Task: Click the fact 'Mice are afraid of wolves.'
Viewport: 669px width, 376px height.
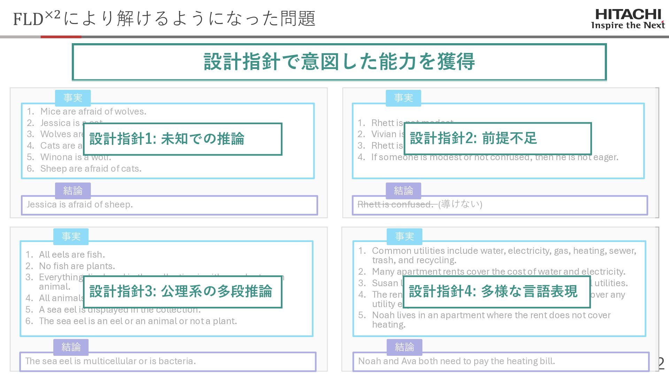Action: click(93, 112)
